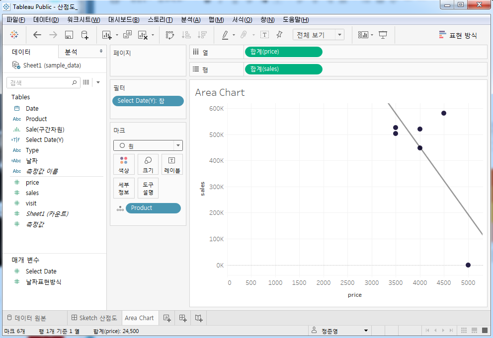This screenshot has height=338, width=493.
Task: Select the Date field
Action: (32, 108)
